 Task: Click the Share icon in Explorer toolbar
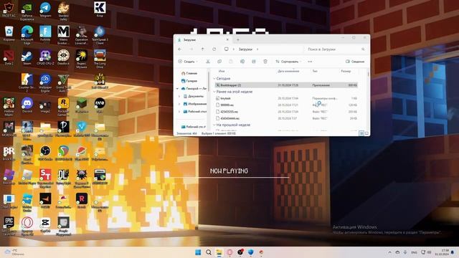click(254, 62)
